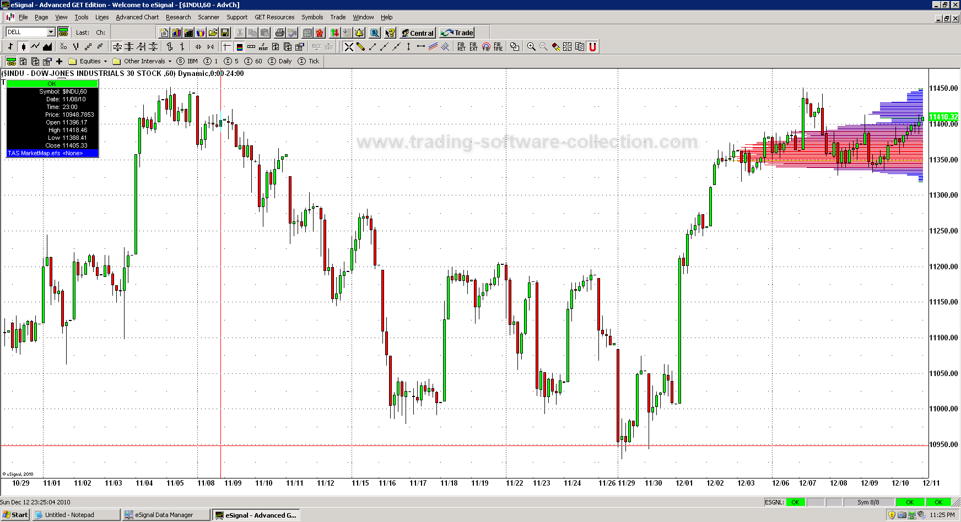Open the DELL symbol dropdown arrow
Screen dimensions: 961x522
tap(51, 32)
